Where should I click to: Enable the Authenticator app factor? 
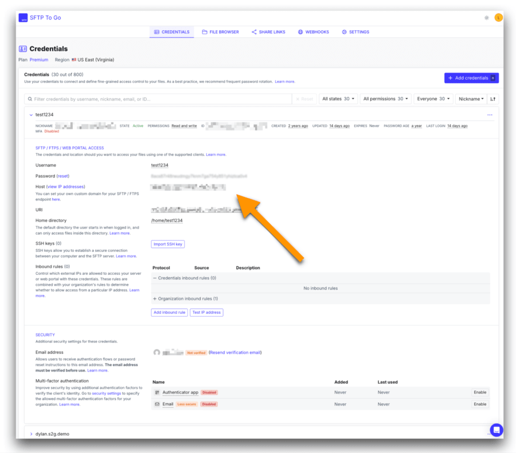pos(480,392)
